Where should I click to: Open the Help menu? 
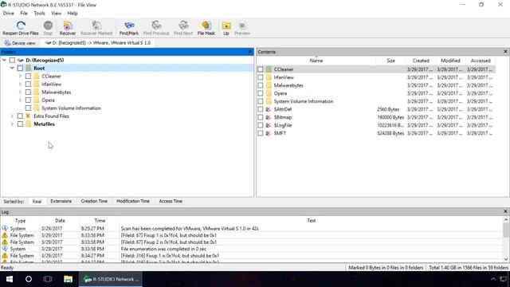click(73, 14)
